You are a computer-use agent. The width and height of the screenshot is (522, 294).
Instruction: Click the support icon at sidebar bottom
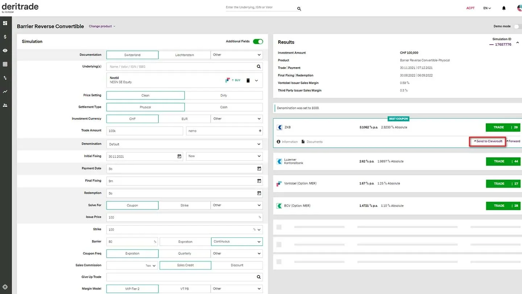coord(5,287)
